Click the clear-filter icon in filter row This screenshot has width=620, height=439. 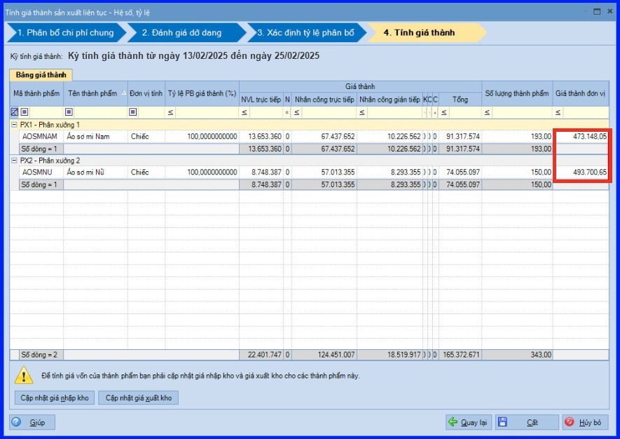tap(15, 112)
